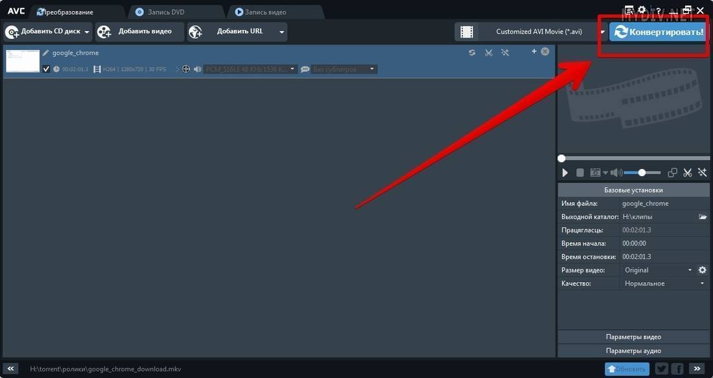The width and height of the screenshot is (713, 378).
Task: Click the preview seek bar handle
Action: (x=561, y=158)
